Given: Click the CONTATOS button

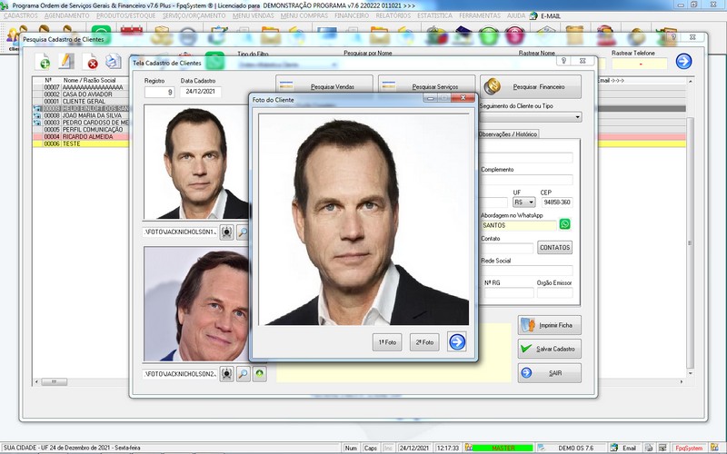Looking at the screenshot, I should [554, 247].
